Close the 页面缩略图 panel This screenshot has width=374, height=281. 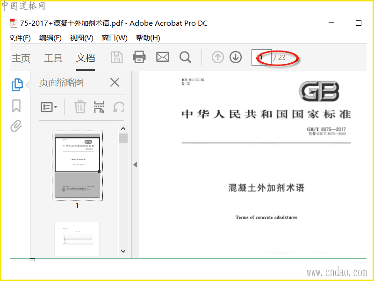pyautogui.click(x=115, y=83)
